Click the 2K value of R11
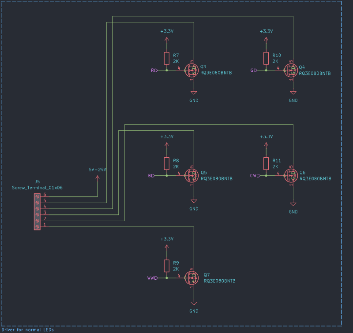The image size is (353, 333). (x=275, y=166)
